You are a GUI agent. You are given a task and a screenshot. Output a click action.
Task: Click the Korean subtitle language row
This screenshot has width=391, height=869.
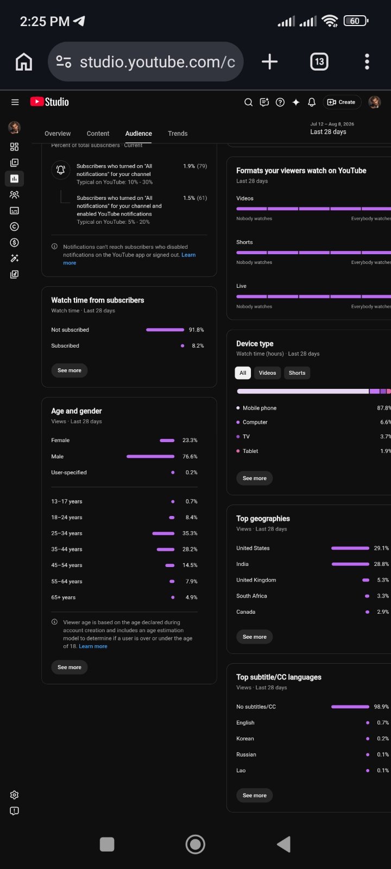313,739
